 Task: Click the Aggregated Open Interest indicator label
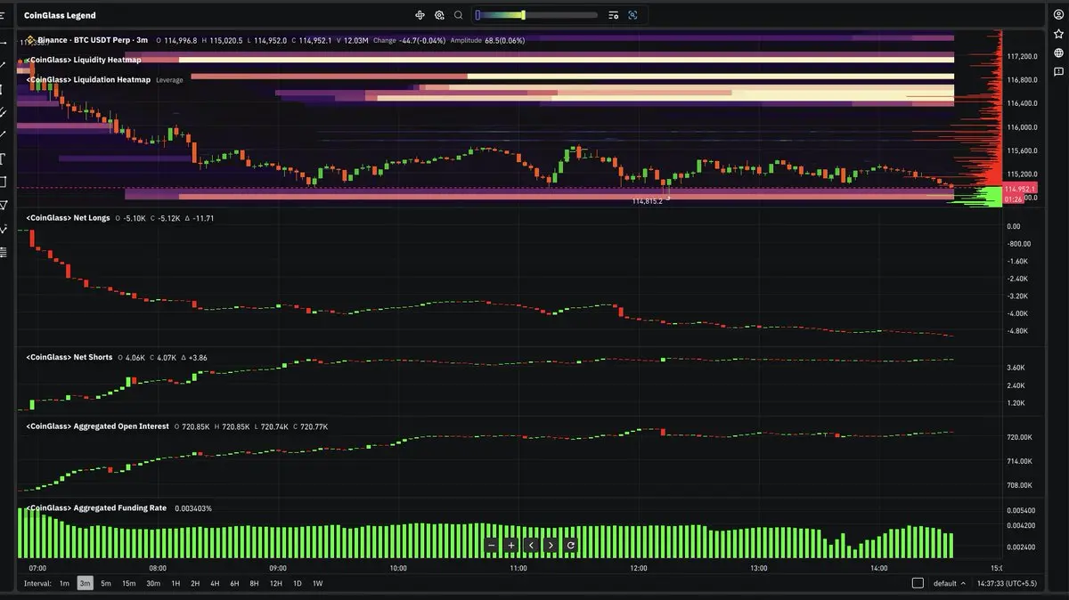click(96, 426)
